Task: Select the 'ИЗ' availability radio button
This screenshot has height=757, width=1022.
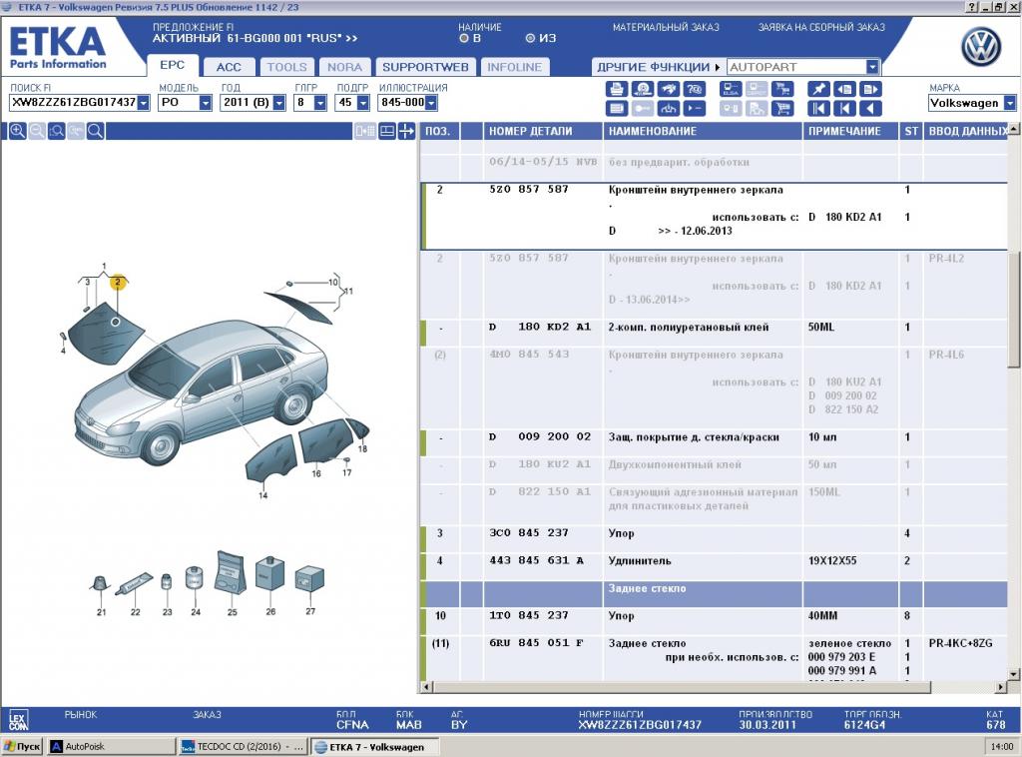Action: pyautogui.click(x=530, y=39)
